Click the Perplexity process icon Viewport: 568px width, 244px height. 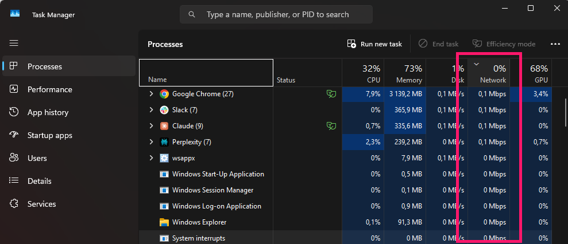pos(164,142)
